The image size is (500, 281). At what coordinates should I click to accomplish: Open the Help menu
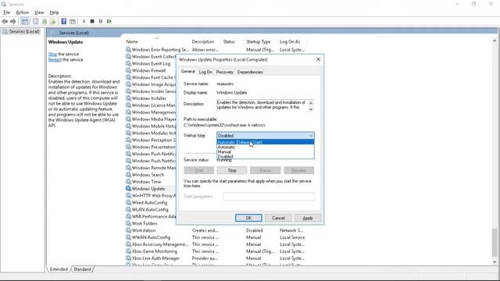(54, 12)
